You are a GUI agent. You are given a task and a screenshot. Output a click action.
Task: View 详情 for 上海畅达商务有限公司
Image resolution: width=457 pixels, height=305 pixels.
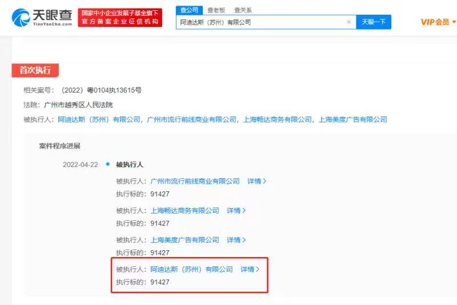pos(236,211)
